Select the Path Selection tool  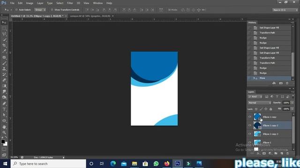pos(4,115)
